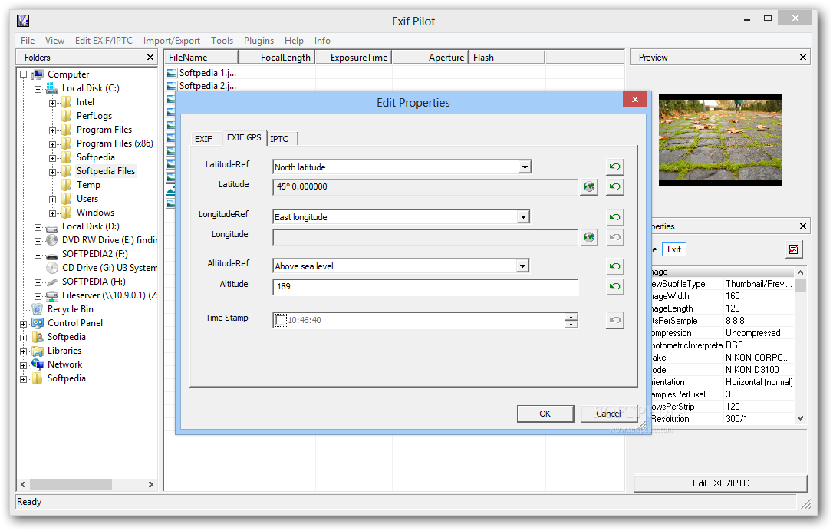The width and height of the screenshot is (833, 531).
Task: Close the Properties panel
Action: [803, 226]
